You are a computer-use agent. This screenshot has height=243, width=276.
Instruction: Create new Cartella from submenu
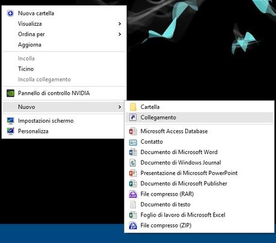coord(199,107)
